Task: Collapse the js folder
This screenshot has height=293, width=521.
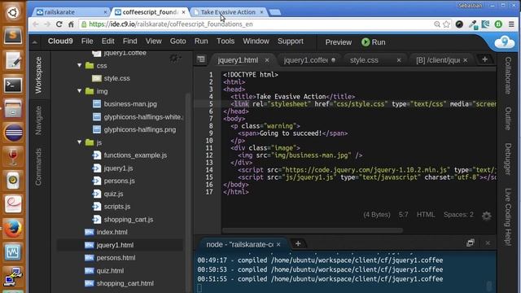Action: (x=80, y=142)
